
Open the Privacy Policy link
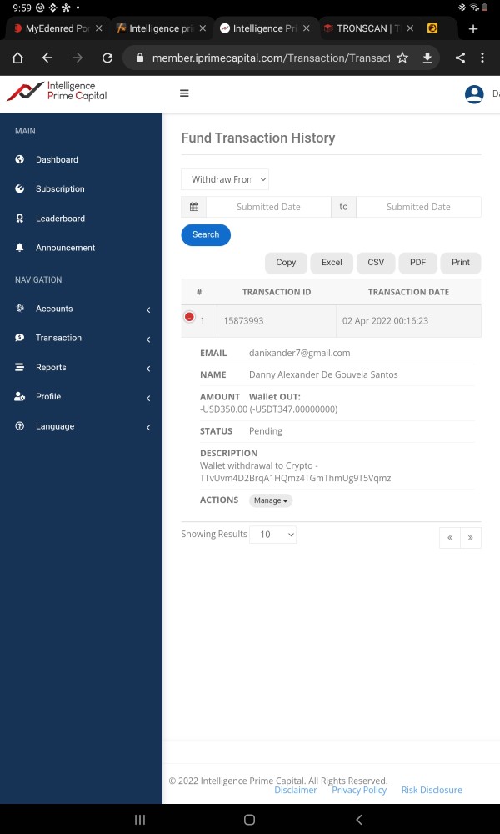pyautogui.click(x=359, y=790)
